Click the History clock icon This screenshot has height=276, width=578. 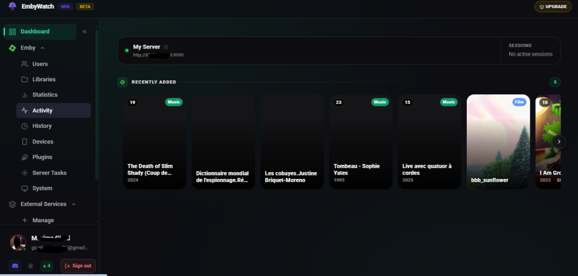pyautogui.click(x=25, y=126)
